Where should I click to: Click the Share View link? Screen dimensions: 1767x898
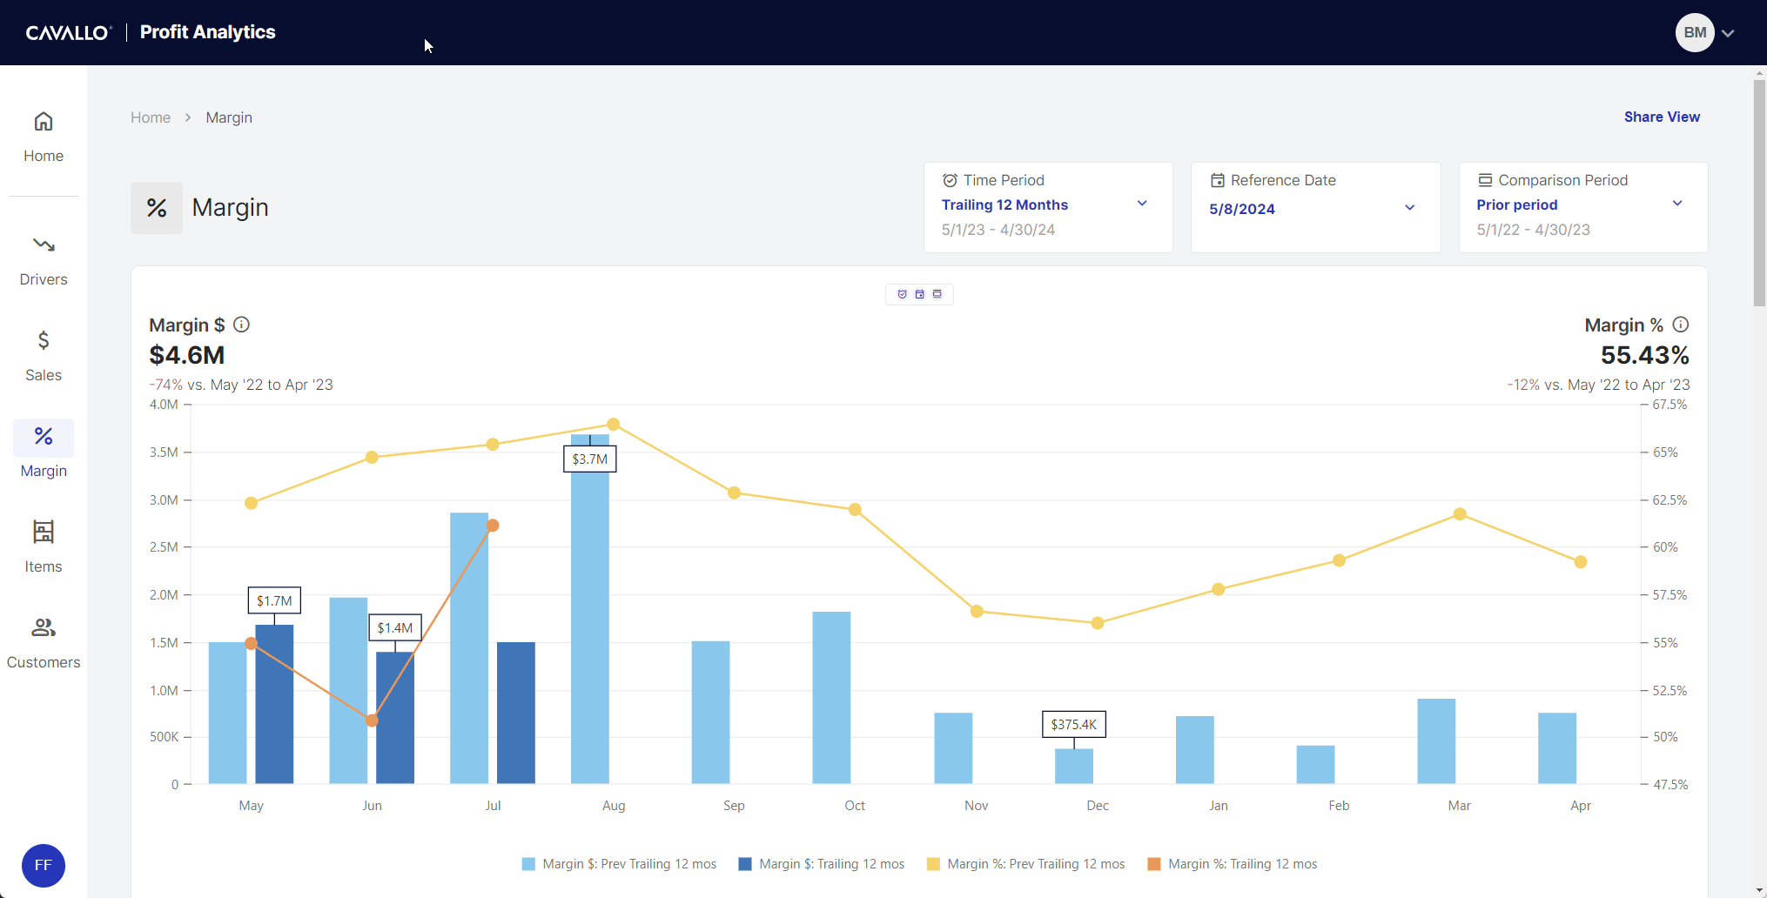click(x=1661, y=117)
